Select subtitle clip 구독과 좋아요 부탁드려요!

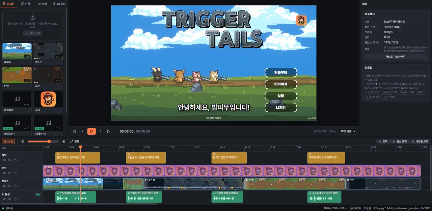click(x=326, y=158)
